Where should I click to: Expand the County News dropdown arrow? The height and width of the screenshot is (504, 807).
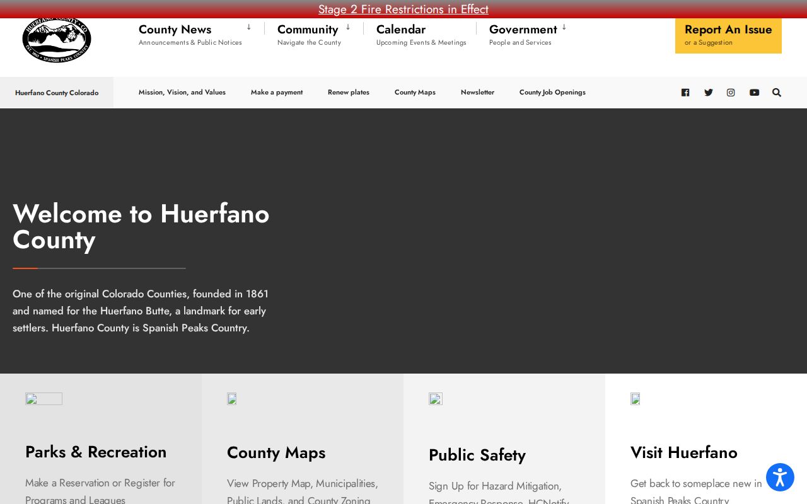[249, 27]
